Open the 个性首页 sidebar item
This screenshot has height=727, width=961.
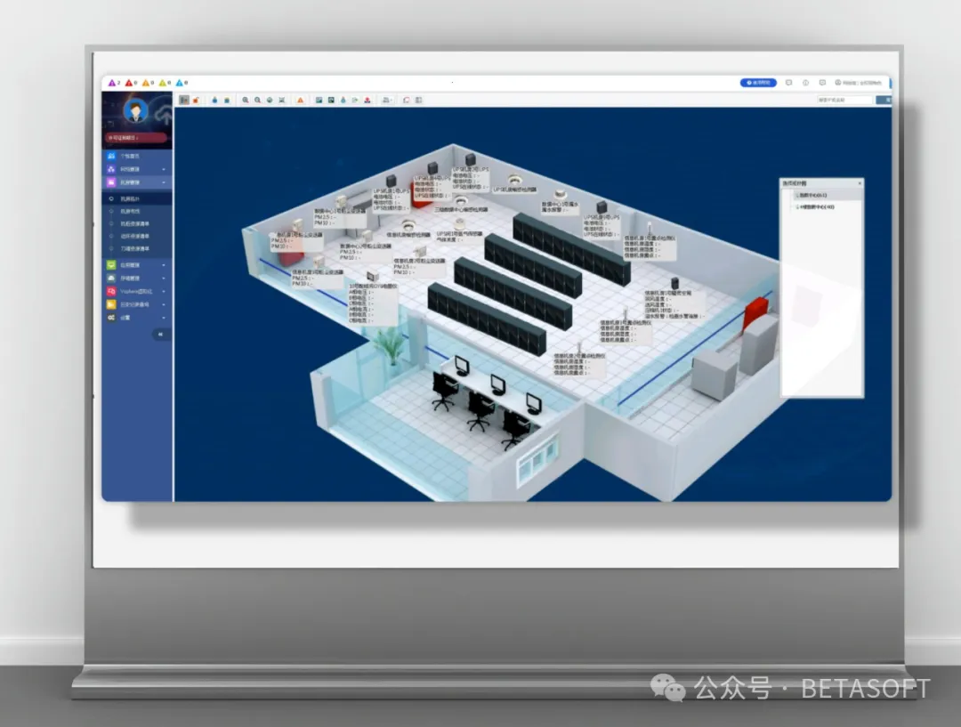click(137, 157)
